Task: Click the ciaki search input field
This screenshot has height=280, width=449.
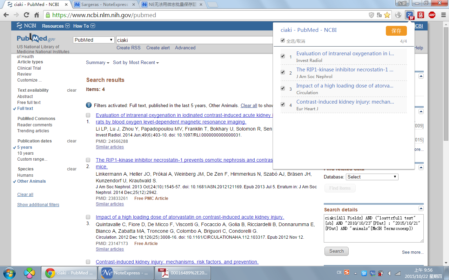Action: click(x=194, y=40)
